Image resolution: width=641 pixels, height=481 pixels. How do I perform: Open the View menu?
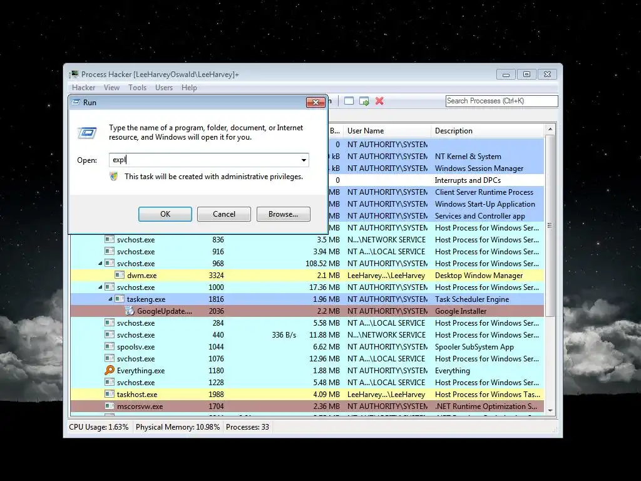(x=111, y=88)
